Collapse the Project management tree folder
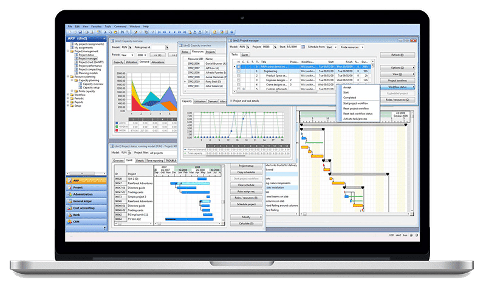Screen dimensions: 486x286 coord(68,51)
